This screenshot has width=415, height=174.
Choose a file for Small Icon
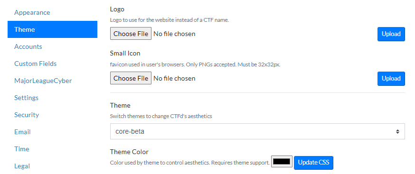pos(131,78)
